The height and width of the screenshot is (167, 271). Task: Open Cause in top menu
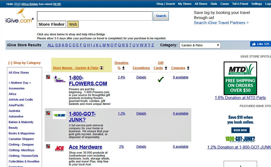coord(224,4)
